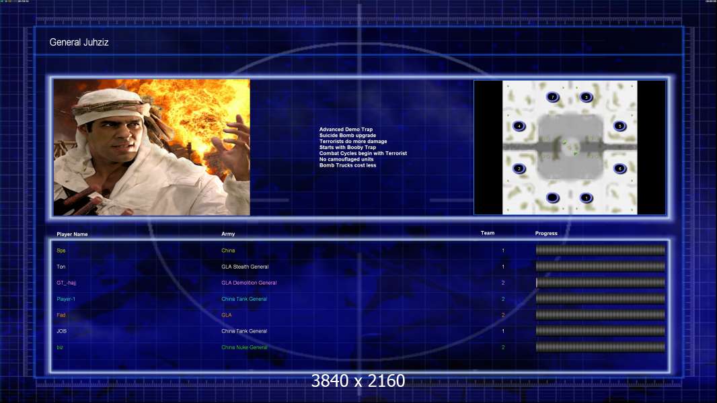717x403 pixels.
Task: Click the '3840 x 2160' resolution text
Action: (x=358, y=381)
